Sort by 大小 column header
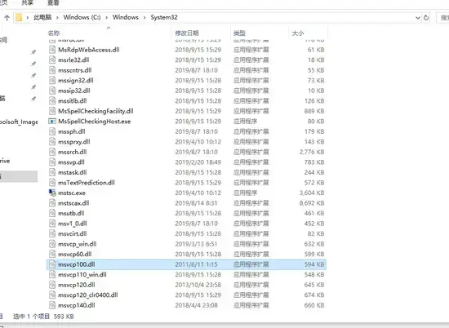This screenshot has width=449, height=328. [298, 33]
